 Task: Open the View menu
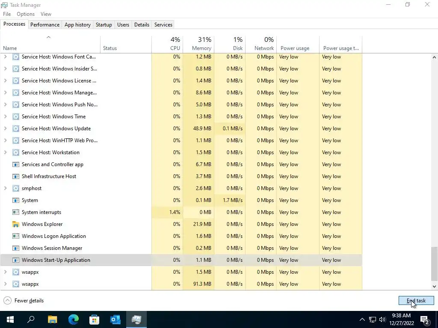(x=46, y=14)
